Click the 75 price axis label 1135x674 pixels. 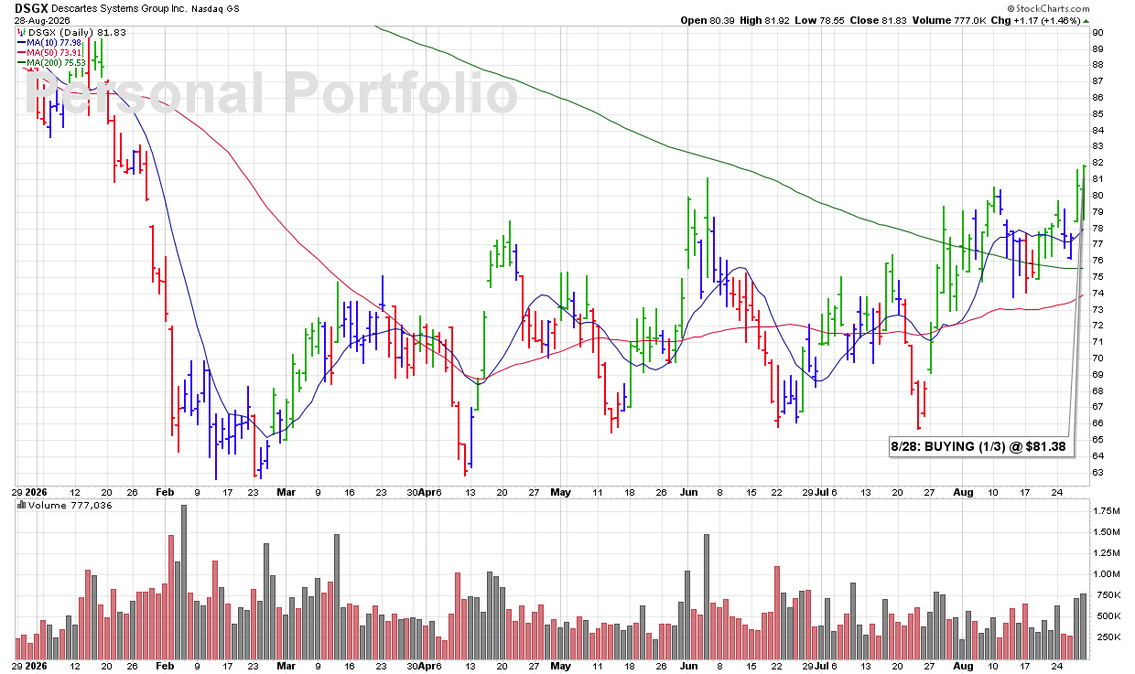coord(1098,277)
